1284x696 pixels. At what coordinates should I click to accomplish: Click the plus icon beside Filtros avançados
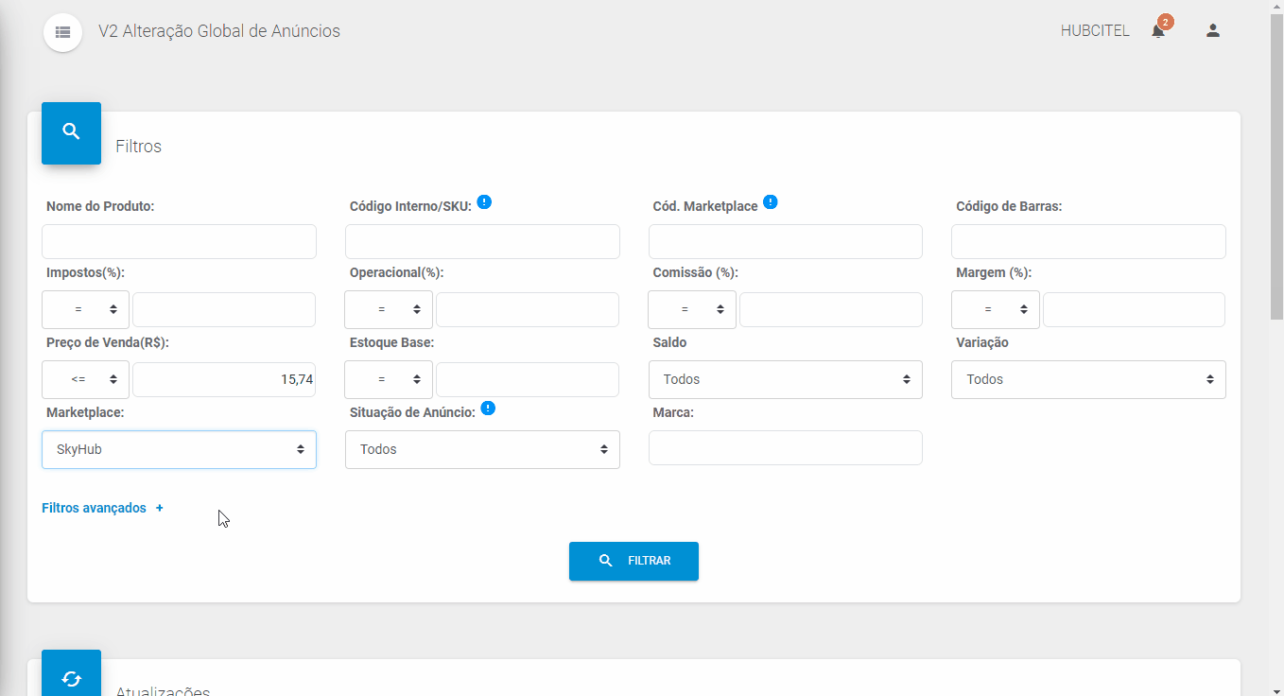tap(159, 508)
